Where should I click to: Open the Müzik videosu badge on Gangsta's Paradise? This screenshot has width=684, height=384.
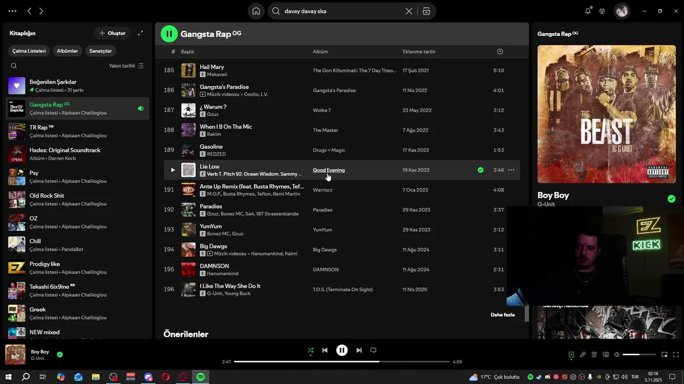click(220, 94)
